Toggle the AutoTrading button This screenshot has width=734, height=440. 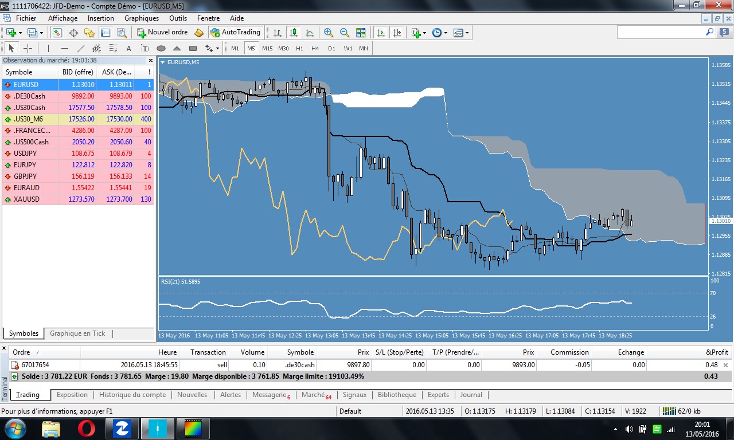tap(235, 33)
